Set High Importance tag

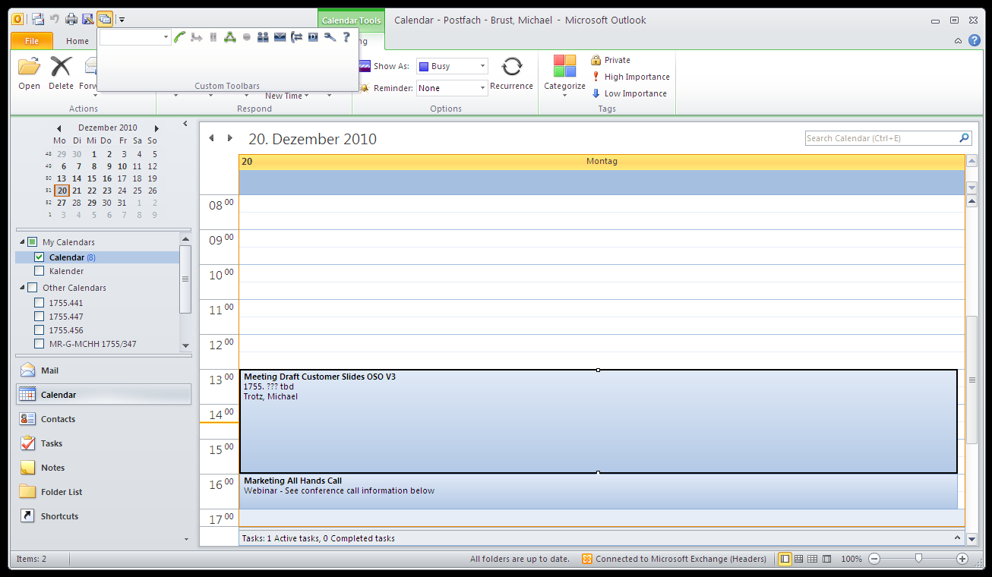point(630,77)
